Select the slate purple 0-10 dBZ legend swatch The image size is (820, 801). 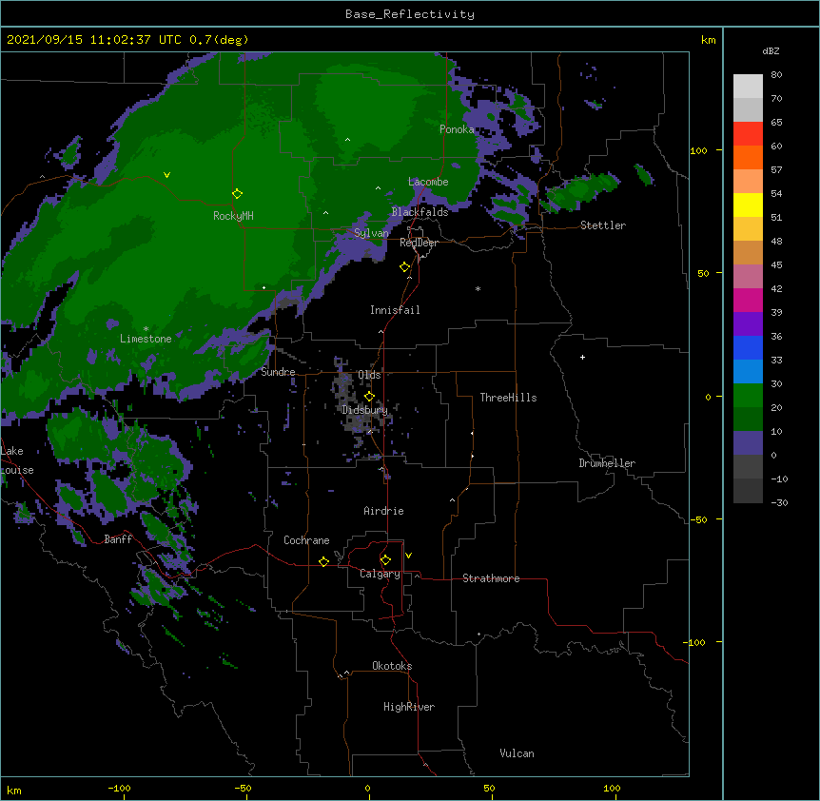[748, 443]
